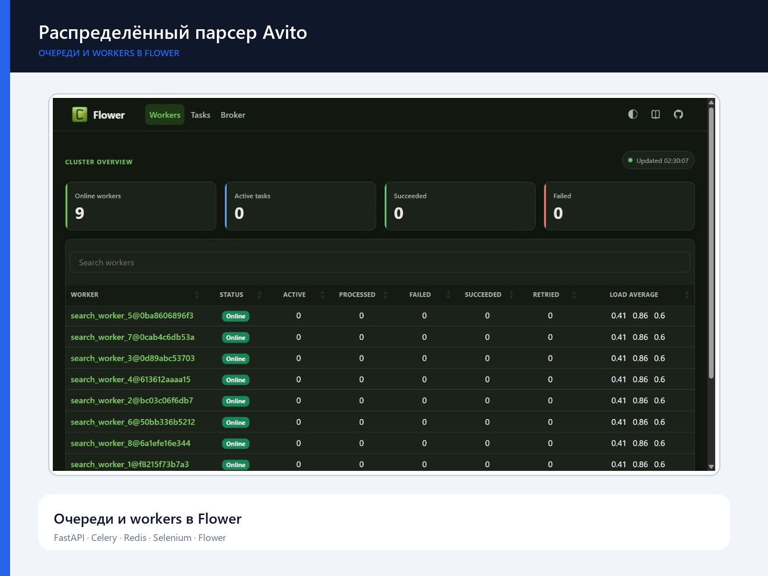Click the Updated 02:30:07 status badge
The height and width of the screenshot is (576, 768).
coord(658,161)
